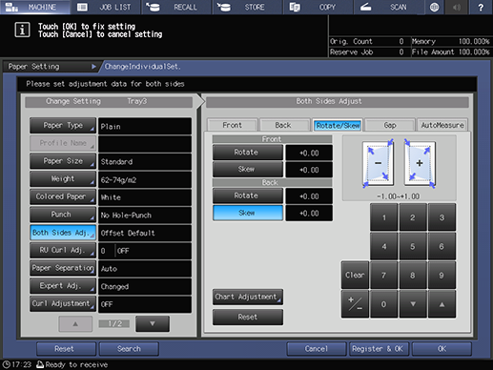493x370 pixels.
Task: Select the Front Rotate button
Action: click(248, 153)
